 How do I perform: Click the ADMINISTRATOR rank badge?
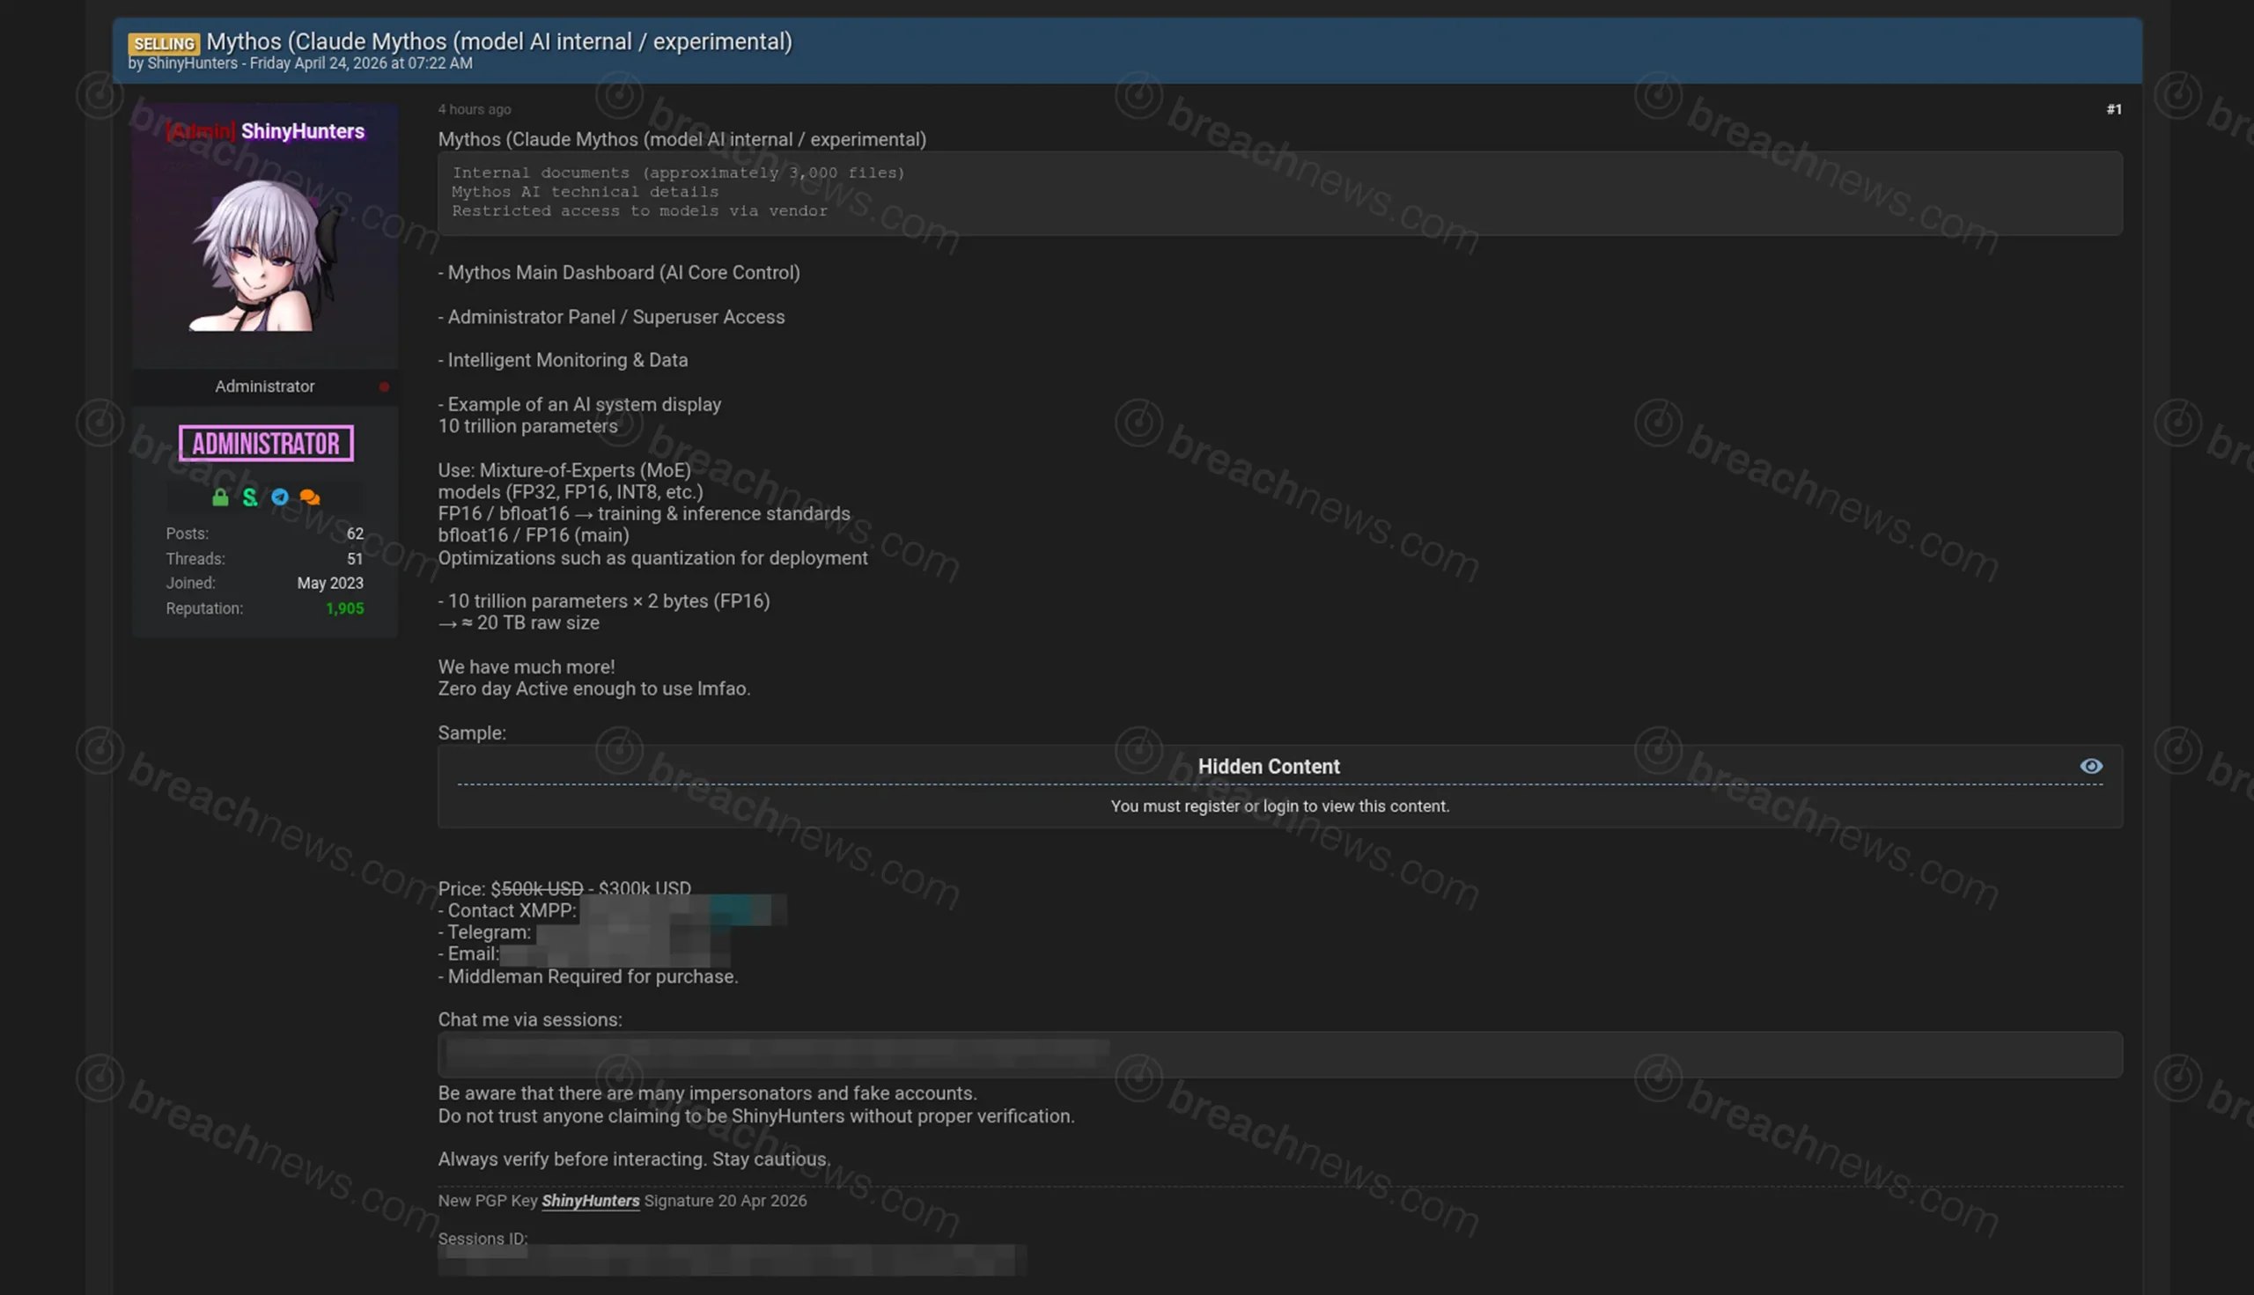(266, 444)
